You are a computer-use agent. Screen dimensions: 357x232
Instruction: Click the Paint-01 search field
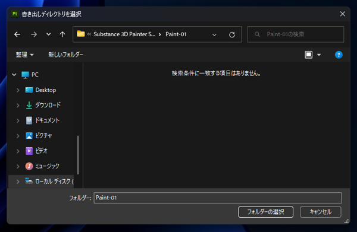click(296, 34)
